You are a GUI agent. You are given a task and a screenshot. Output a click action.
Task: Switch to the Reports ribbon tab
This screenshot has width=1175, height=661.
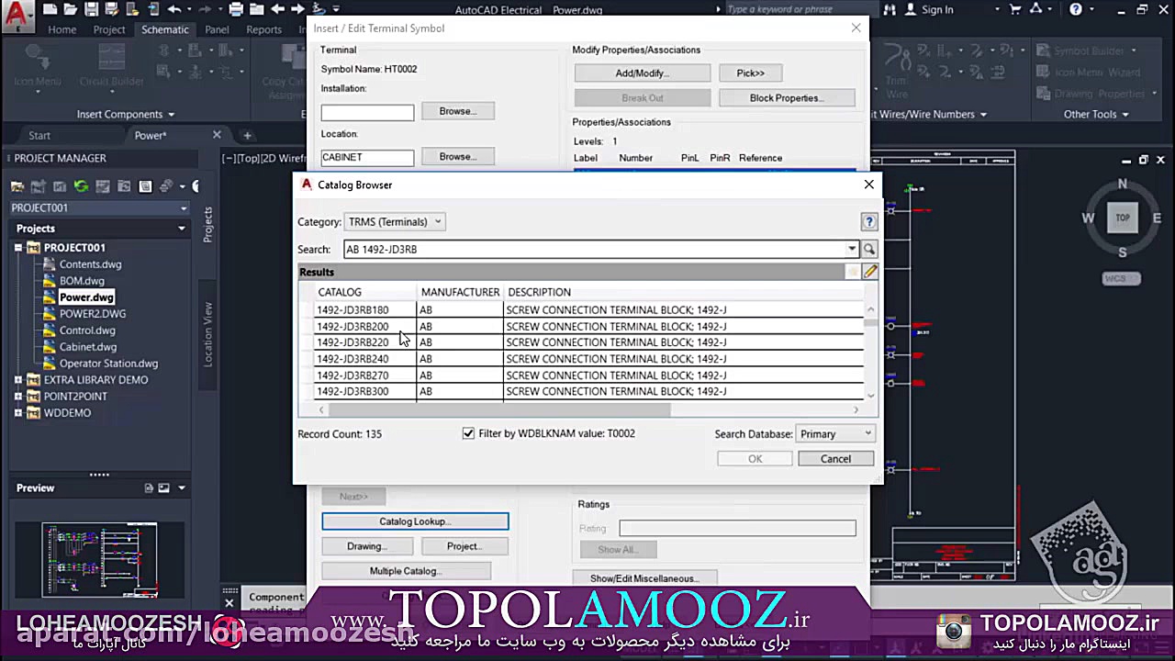click(x=263, y=29)
